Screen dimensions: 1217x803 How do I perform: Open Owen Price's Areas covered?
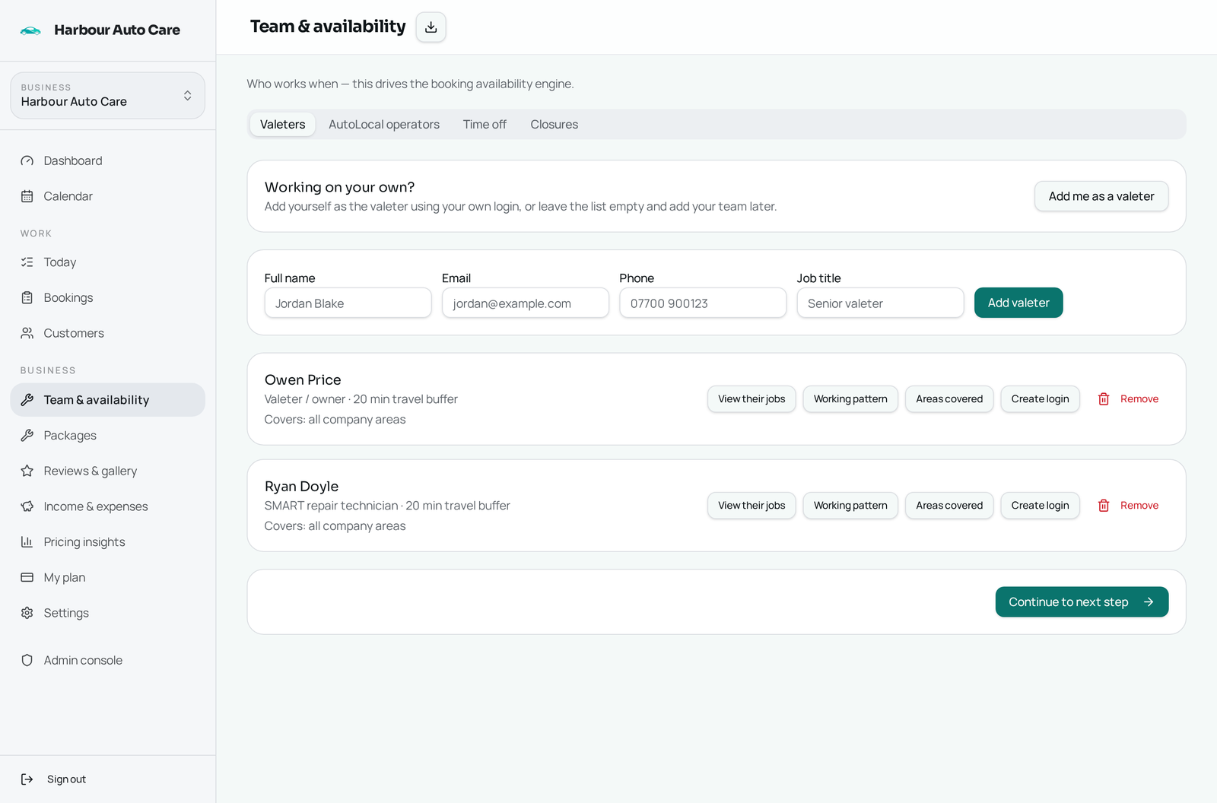click(x=949, y=399)
